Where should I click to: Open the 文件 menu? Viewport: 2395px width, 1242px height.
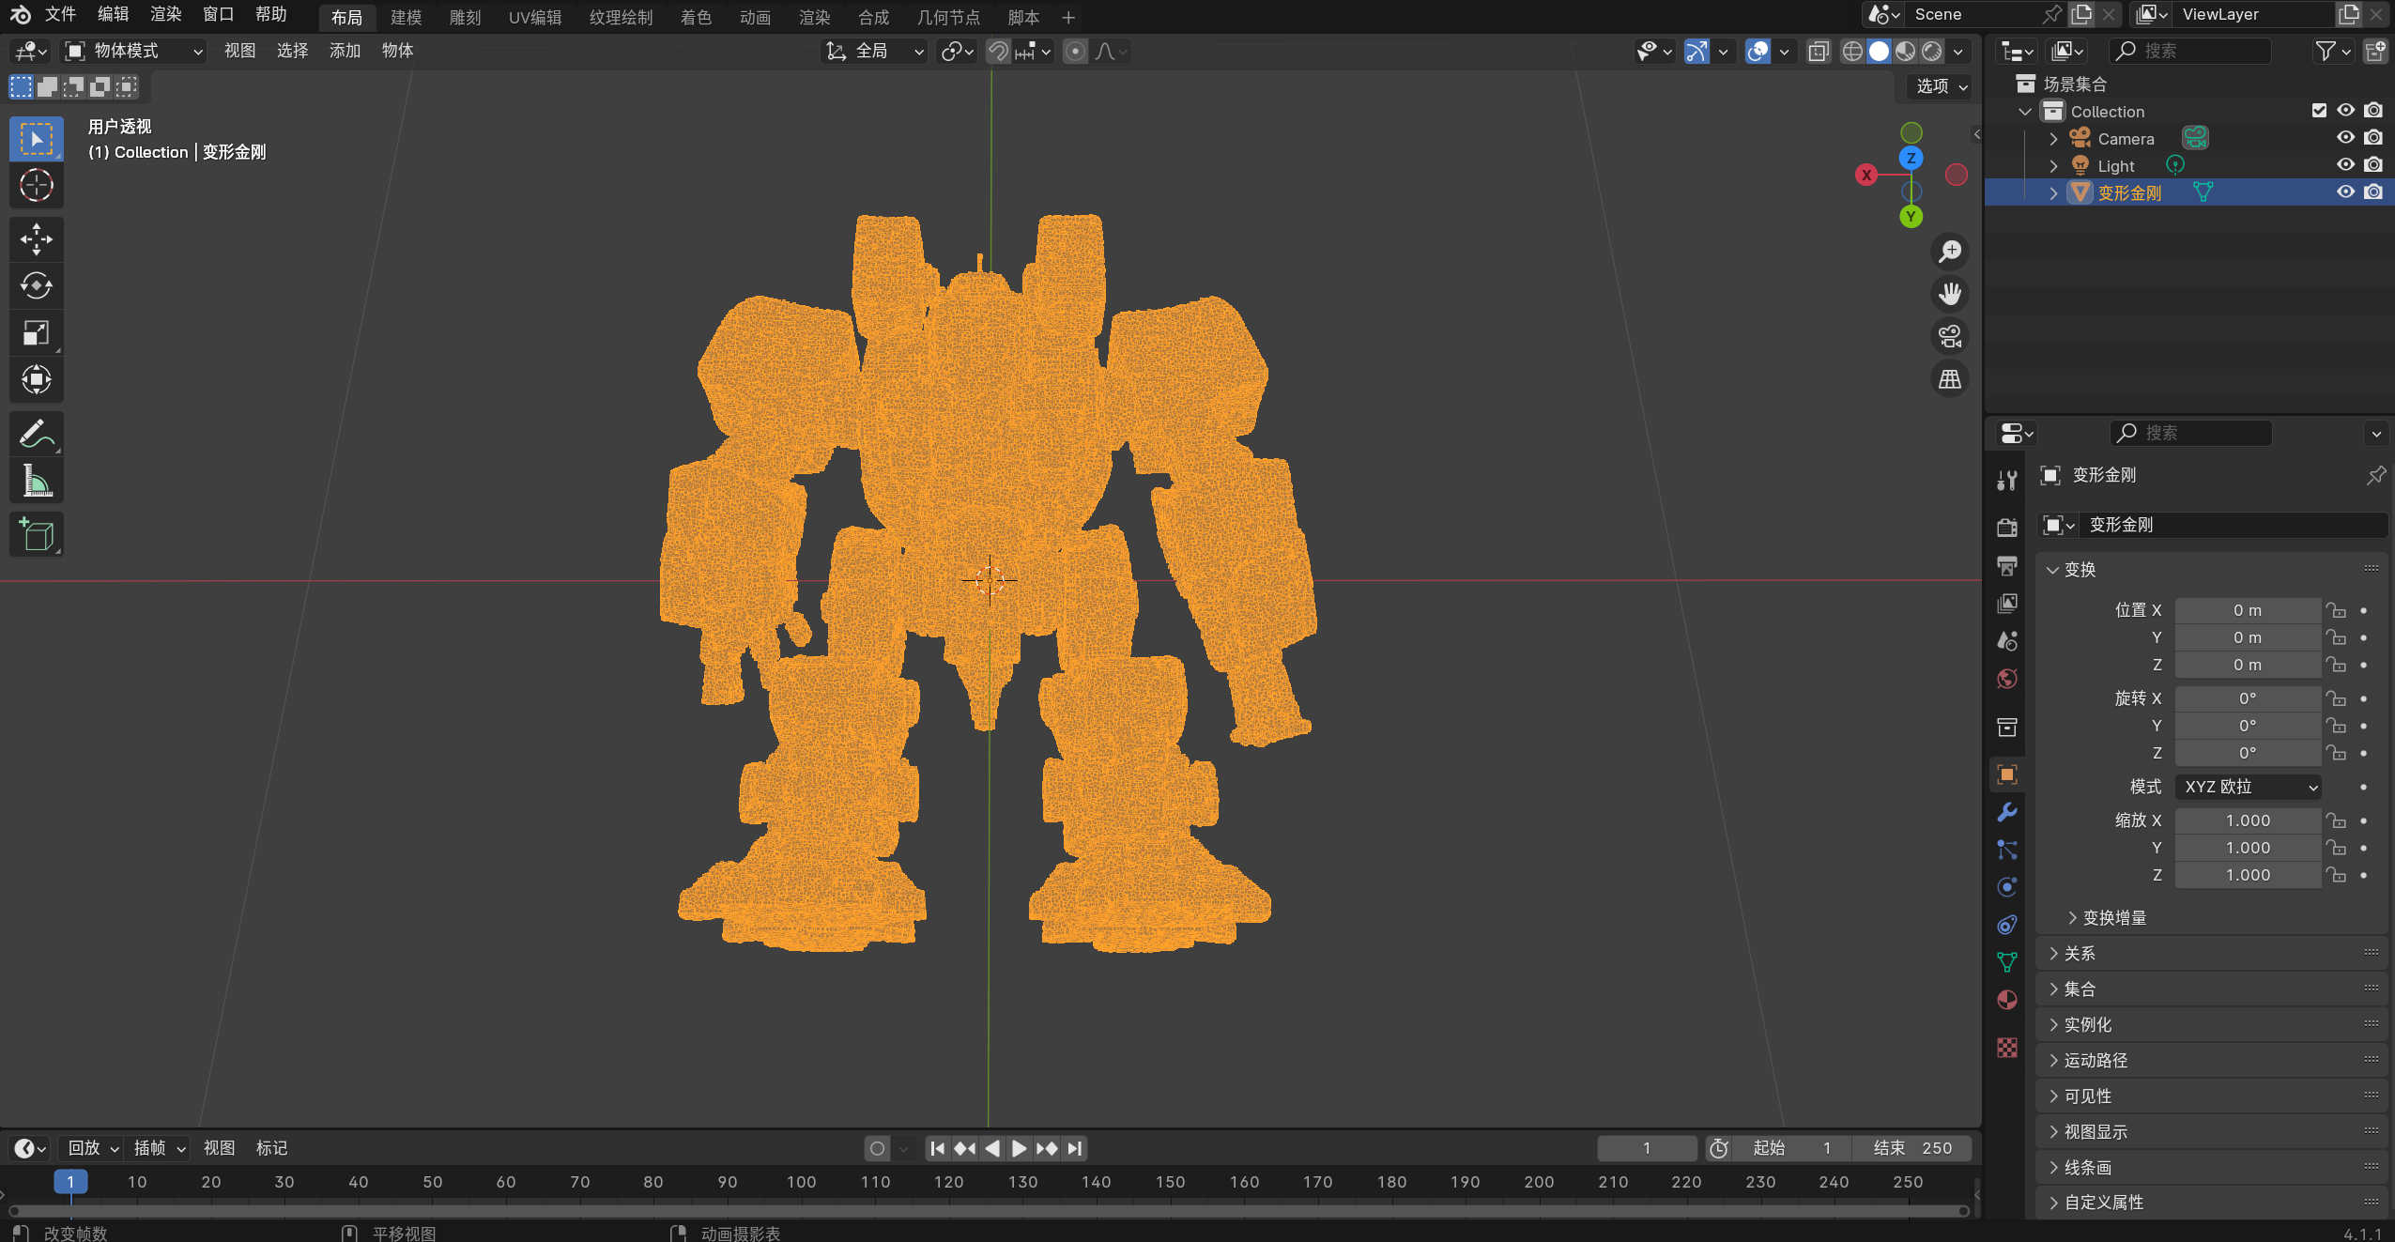tap(60, 15)
